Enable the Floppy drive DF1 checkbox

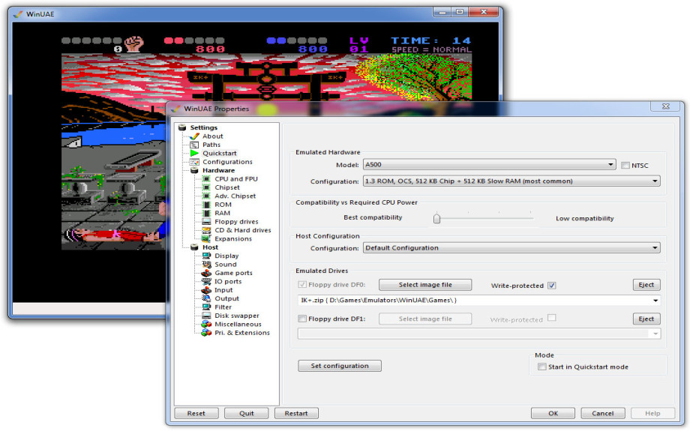coord(302,319)
